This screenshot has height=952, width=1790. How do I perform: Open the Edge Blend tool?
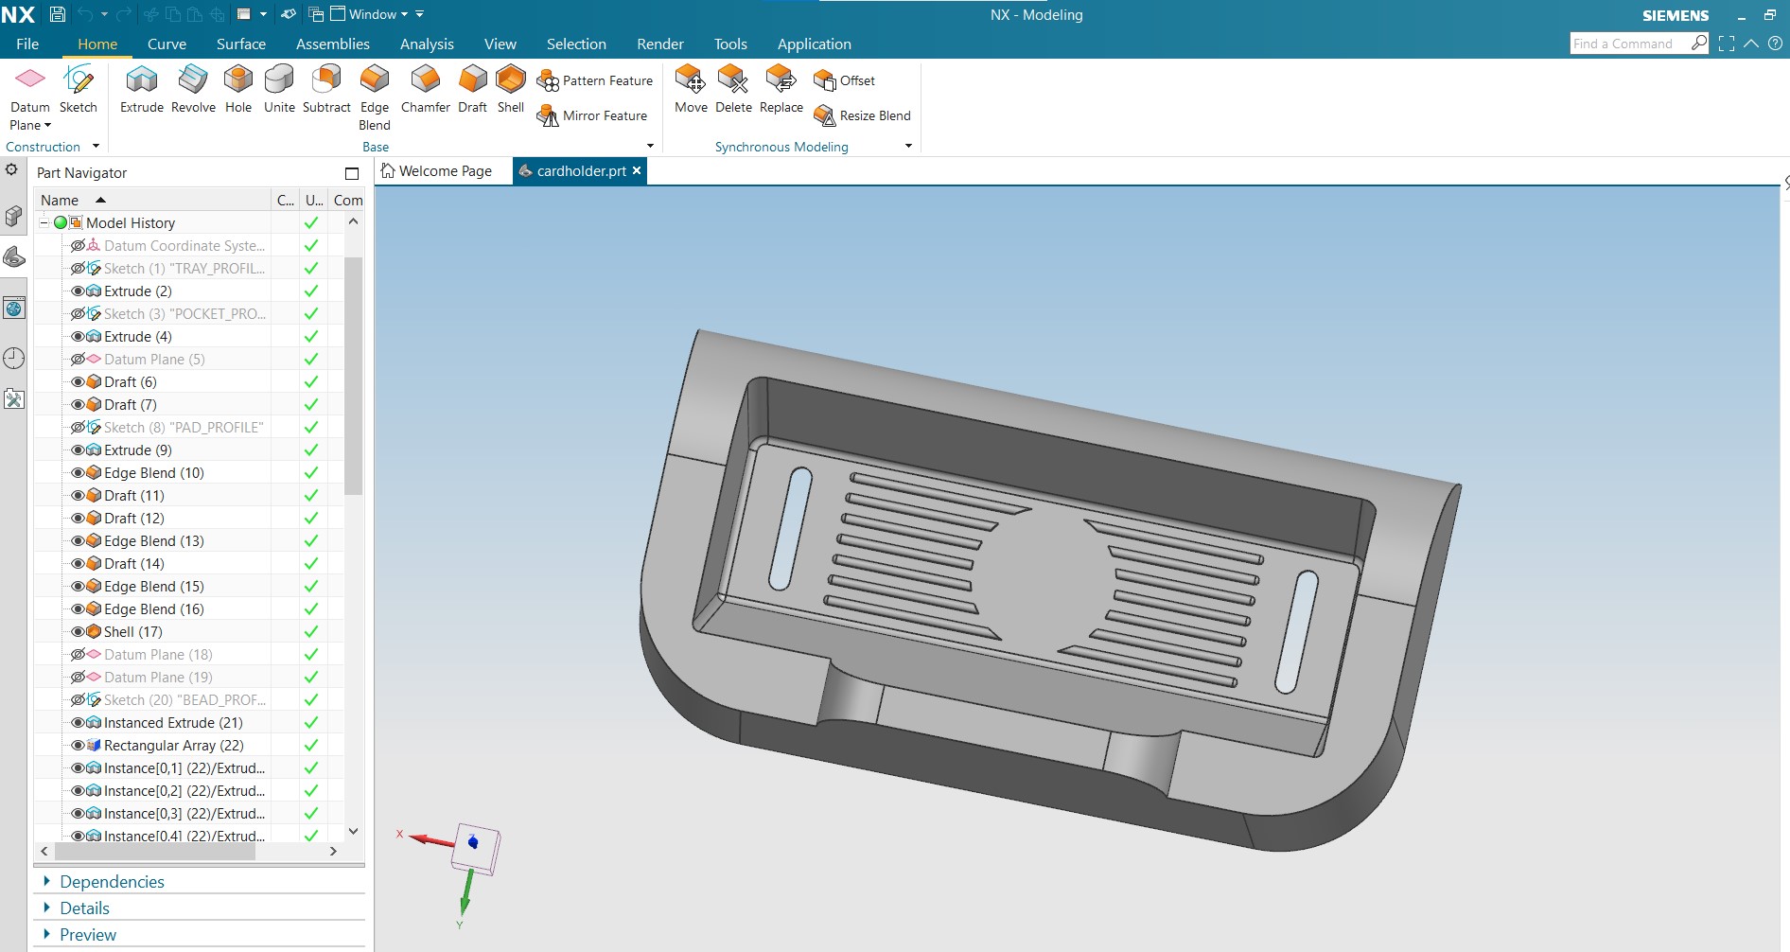375,97
